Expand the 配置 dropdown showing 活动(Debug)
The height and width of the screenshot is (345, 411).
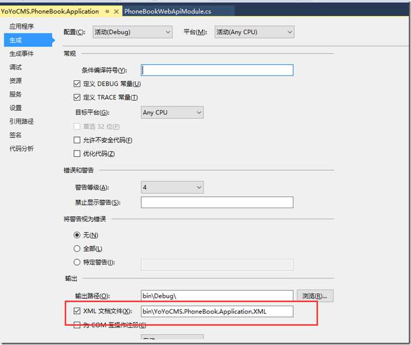click(x=132, y=32)
